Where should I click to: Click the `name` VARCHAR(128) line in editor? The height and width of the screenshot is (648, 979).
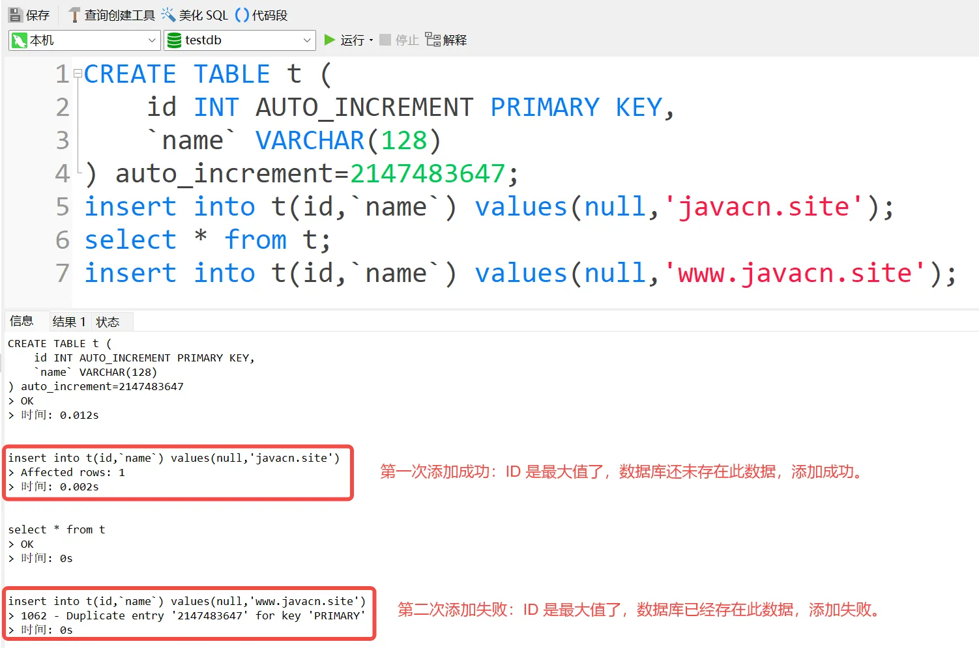click(295, 141)
